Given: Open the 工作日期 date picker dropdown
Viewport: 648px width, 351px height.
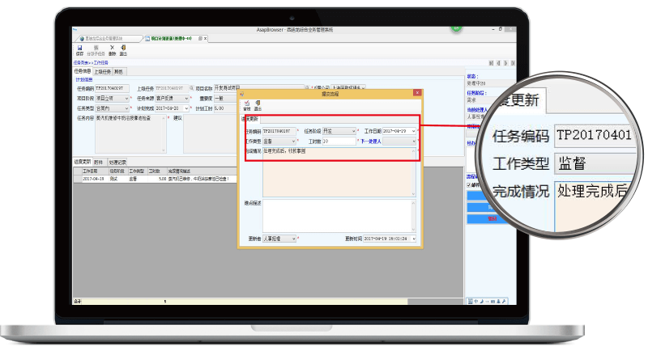Looking at the screenshot, I should (413, 131).
